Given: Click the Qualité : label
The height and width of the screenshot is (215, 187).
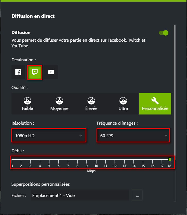Looking at the screenshot, I should tap(20, 87).
